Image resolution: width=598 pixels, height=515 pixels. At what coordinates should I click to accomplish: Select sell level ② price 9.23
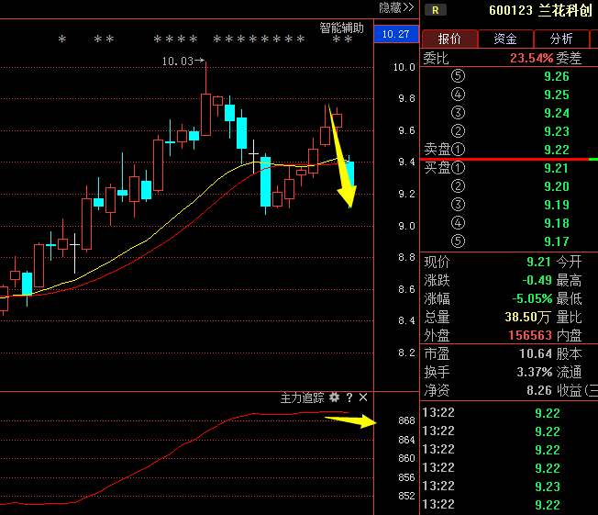[x=557, y=131]
